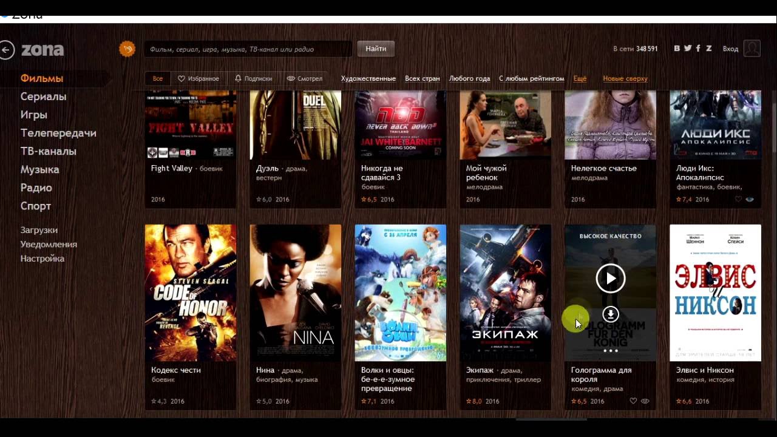777x437 pixels.
Task: Expand more filters with Ещё
Action: point(580,79)
